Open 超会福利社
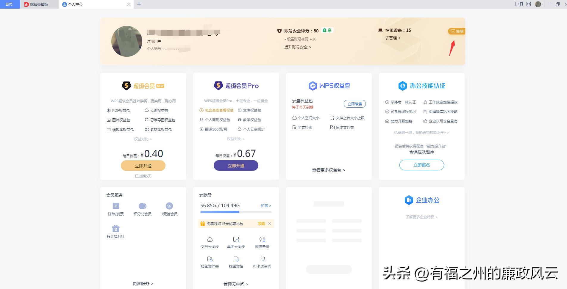Viewport: 567px width, 289px height. (116, 231)
